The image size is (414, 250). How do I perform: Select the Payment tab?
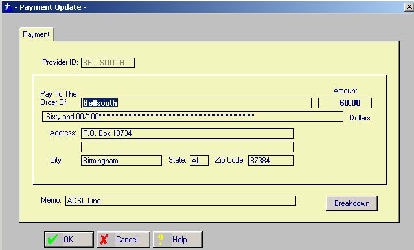pos(36,34)
